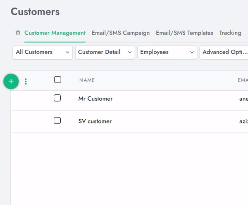Expand the All Customers dropdown
Viewport: 248px width, 205px height.
point(43,52)
